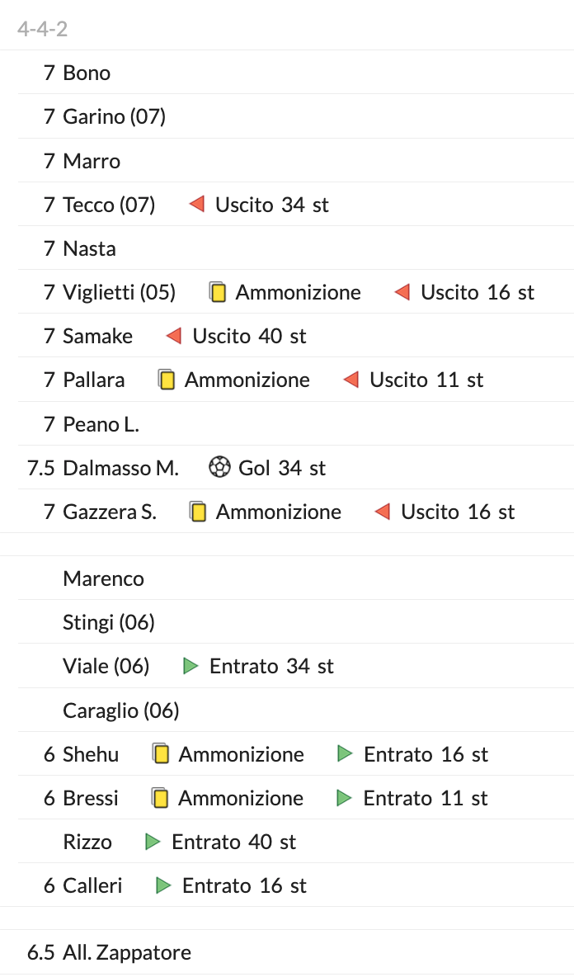
Task: Click the soccer ball goal icon for Dalmasso
Action: click(219, 468)
